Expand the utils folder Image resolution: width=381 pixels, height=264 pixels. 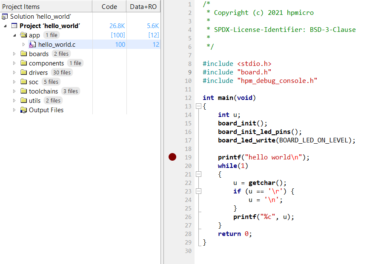pyautogui.click(x=14, y=100)
